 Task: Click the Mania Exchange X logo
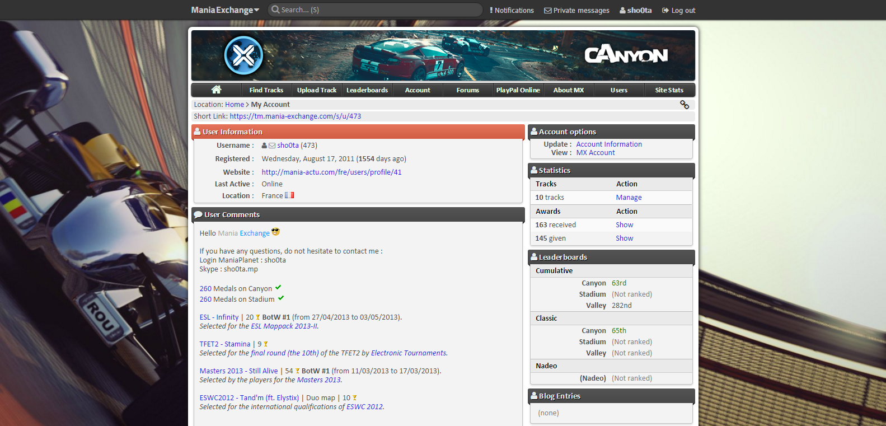tap(243, 55)
